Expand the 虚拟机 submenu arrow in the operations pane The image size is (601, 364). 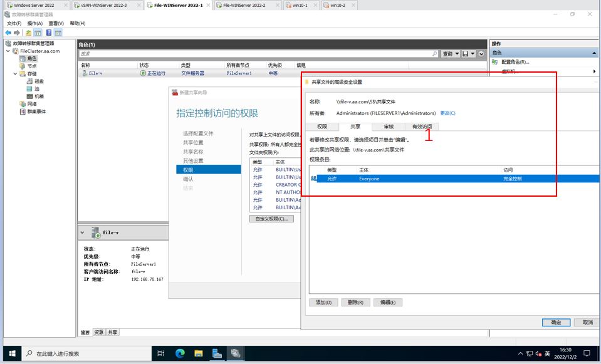coord(594,71)
